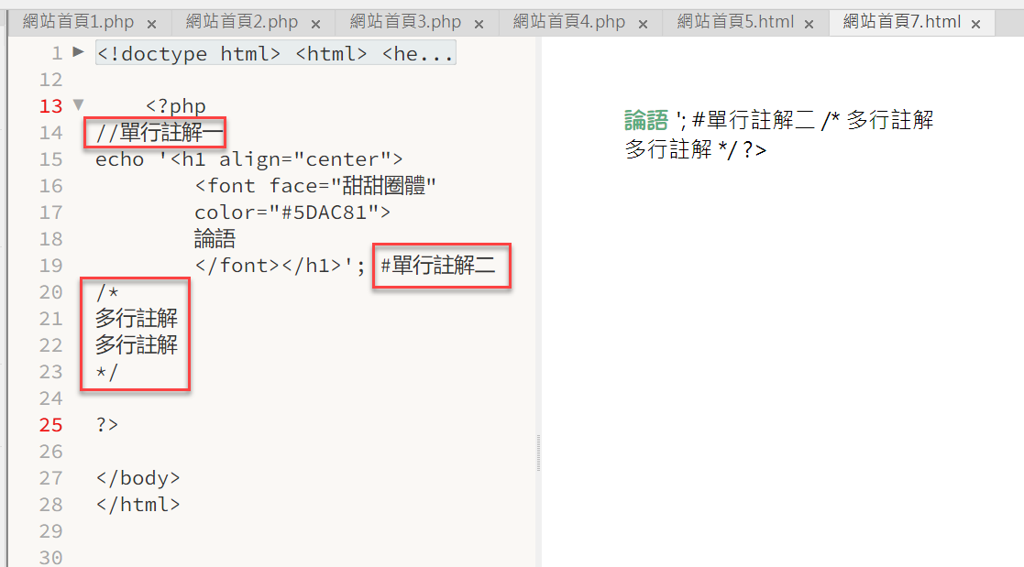Click the </body> closing tag
1024x567 pixels.
point(138,478)
